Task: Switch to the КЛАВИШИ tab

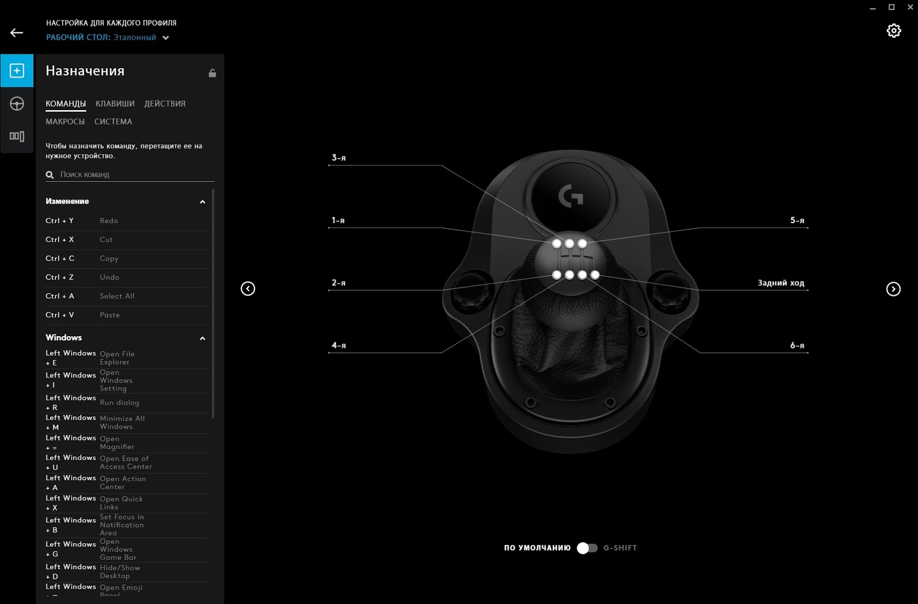Action: [115, 104]
